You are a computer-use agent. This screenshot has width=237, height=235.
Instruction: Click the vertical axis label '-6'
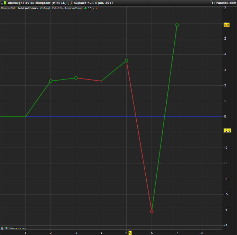pyautogui.click(x=226, y=210)
